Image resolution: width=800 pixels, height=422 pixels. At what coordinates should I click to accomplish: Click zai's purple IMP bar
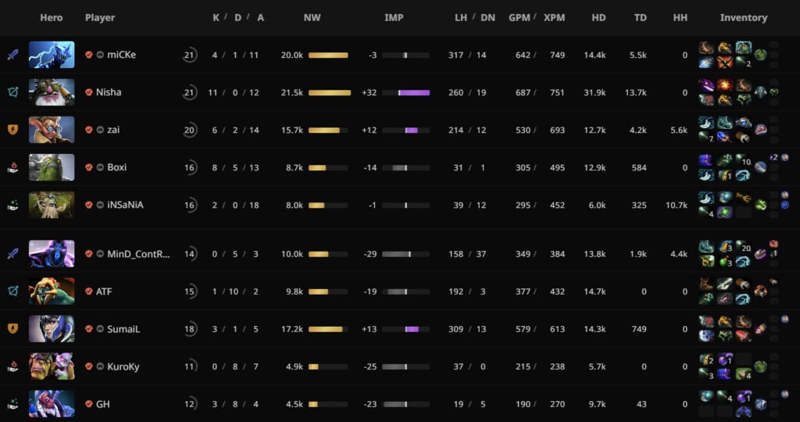[x=411, y=130]
